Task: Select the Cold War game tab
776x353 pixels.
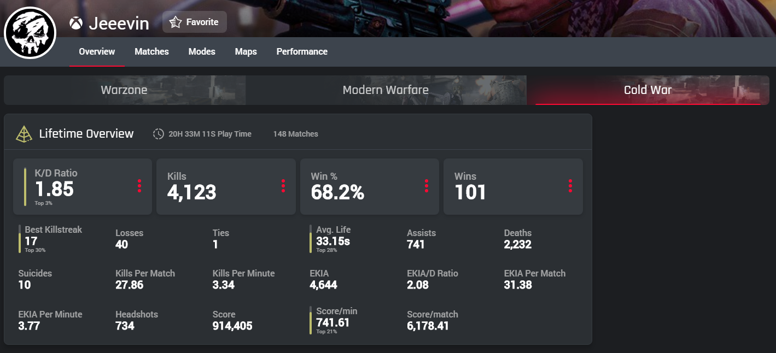Action: [x=648, y=90]
